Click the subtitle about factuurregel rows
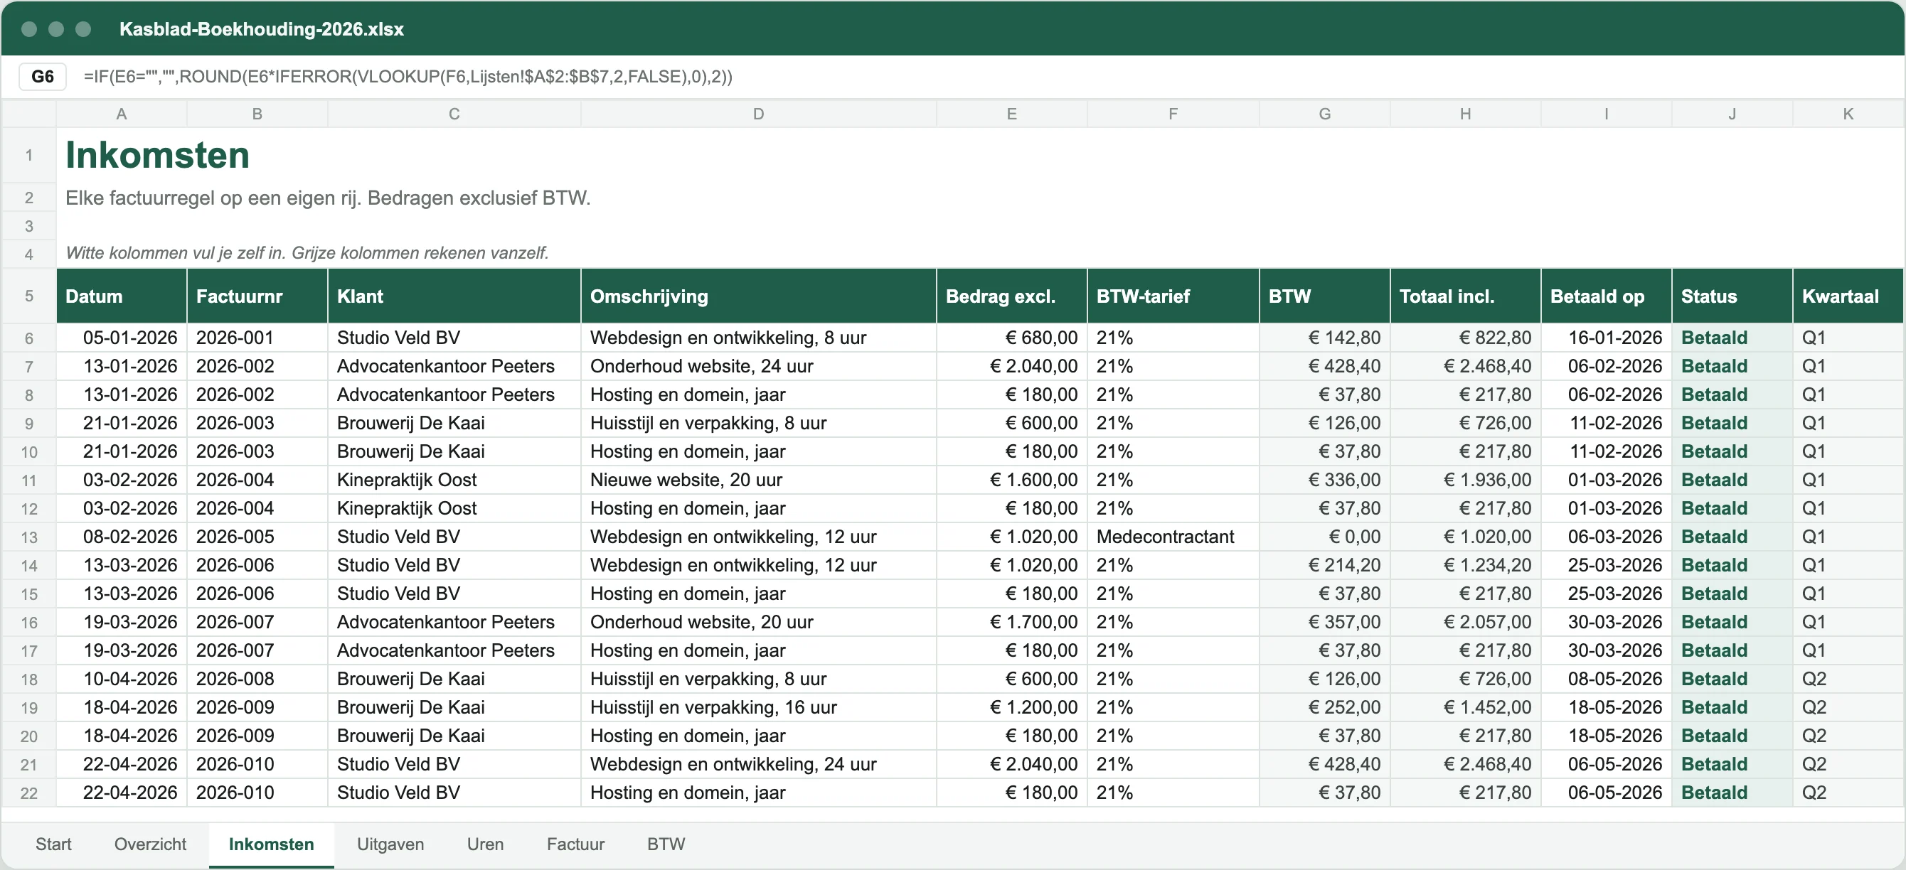 click(x=328, y=198)
